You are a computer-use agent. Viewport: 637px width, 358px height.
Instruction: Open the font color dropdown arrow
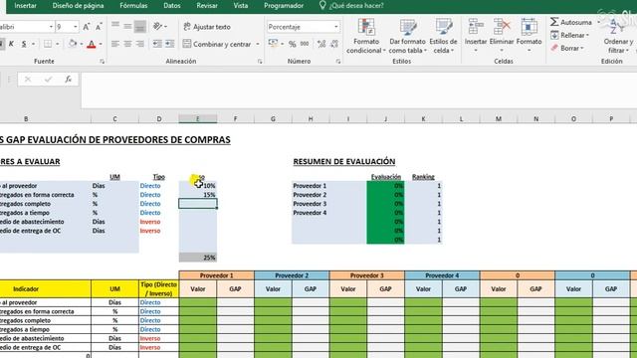(101, 44)
